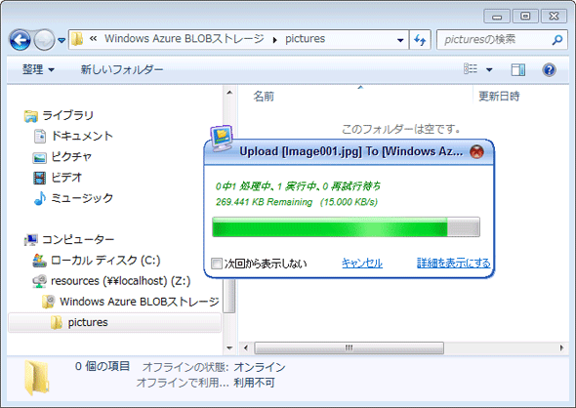Cancel upload via キャンセル link
The image size is (576, 408).
(x=362, y=263)
